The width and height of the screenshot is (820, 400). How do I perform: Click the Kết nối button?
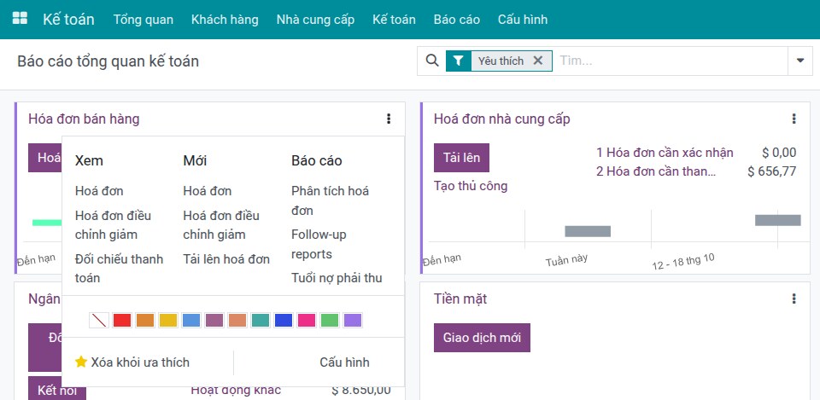tap(57, 390)
